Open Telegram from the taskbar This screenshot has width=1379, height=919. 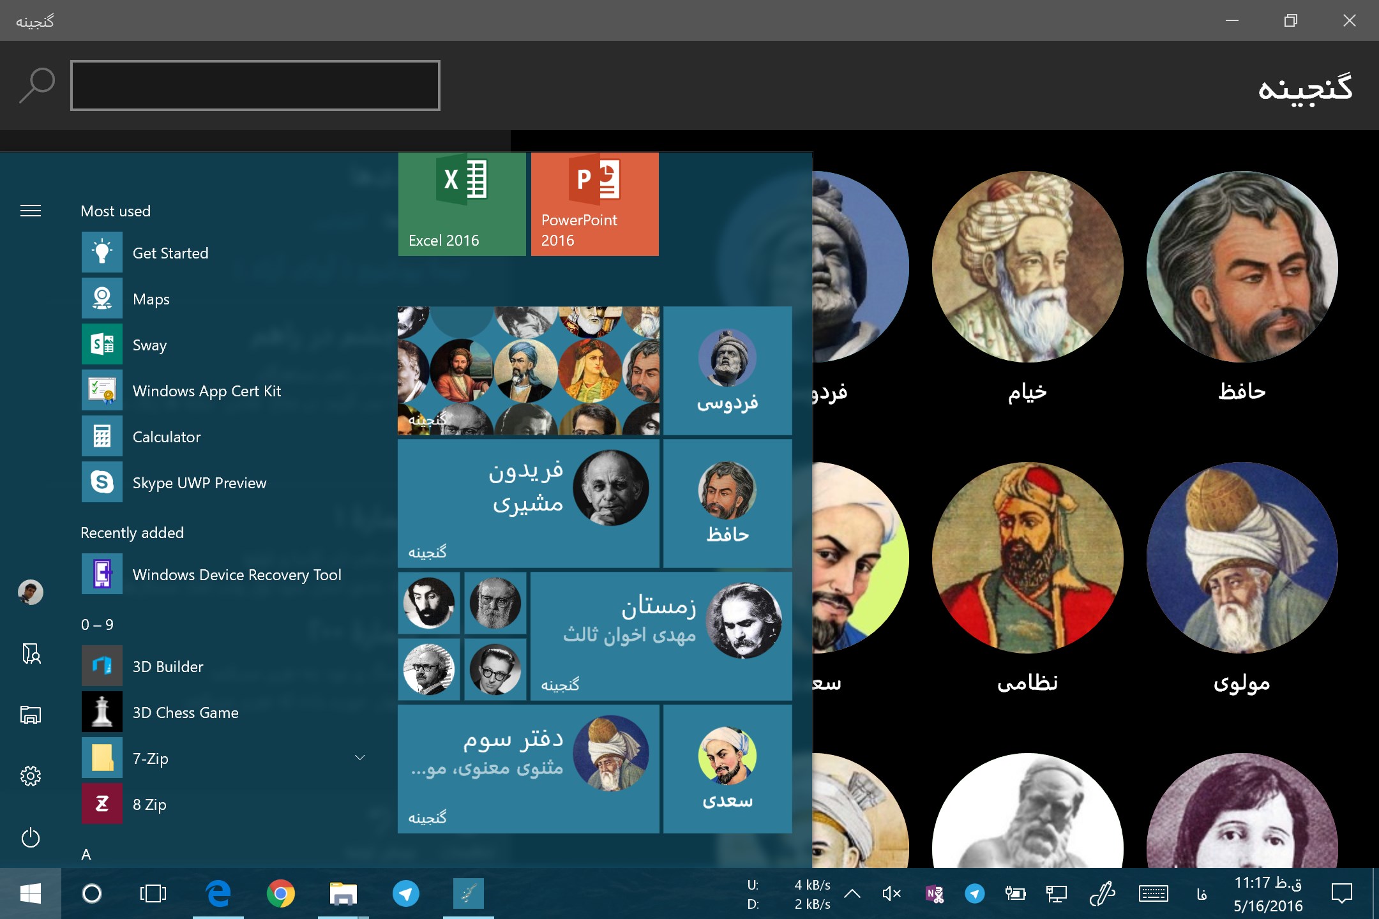[x=405, y=893]
